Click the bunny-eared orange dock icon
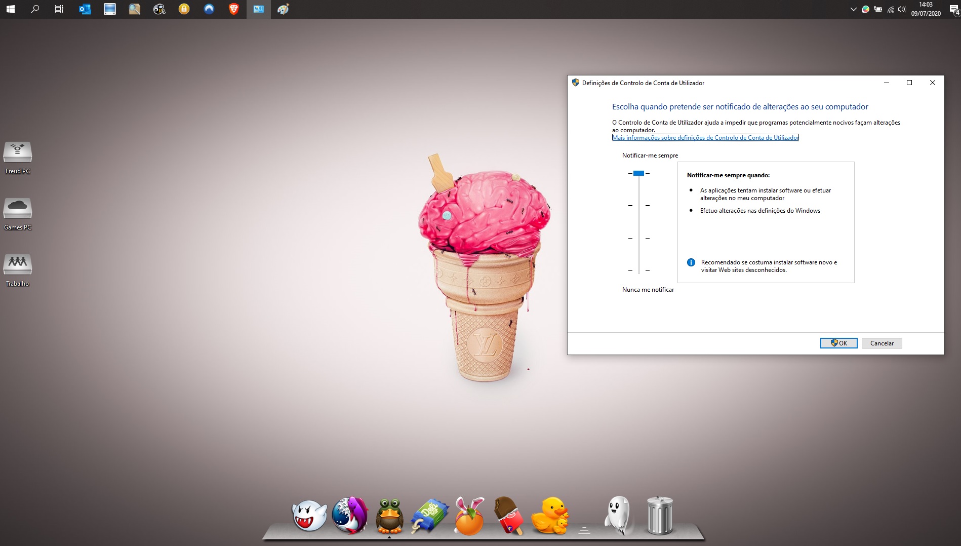The height and width of the screenshot is (546, 961). 469,516
